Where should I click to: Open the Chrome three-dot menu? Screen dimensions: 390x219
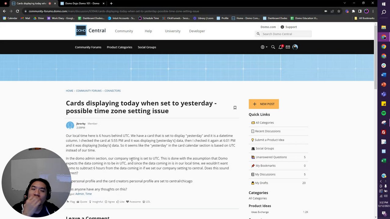tap(373, 11)
